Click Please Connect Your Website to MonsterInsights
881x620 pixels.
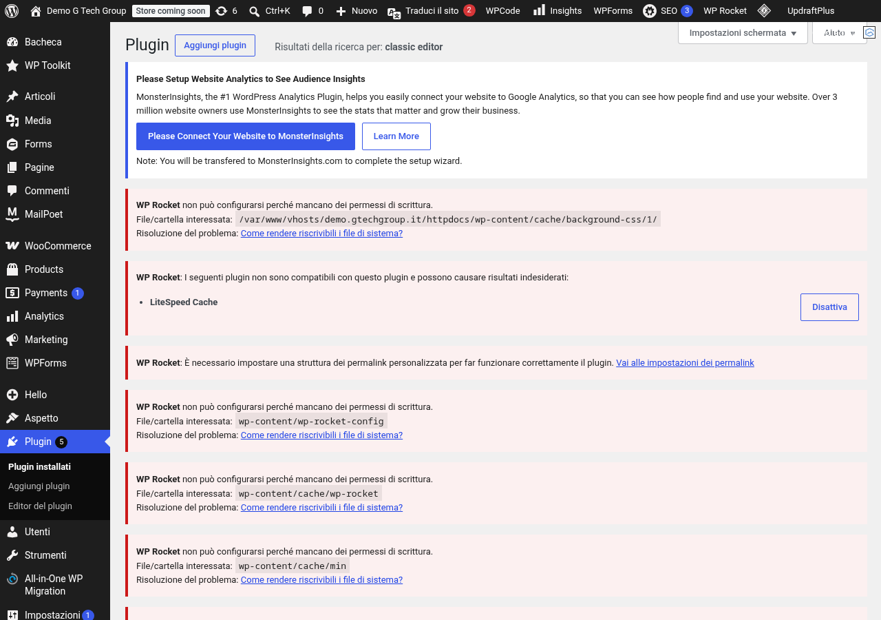[x=246, y=136]
